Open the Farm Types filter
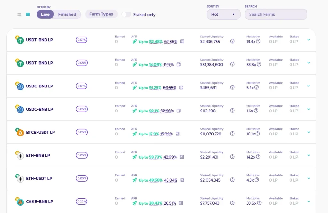Image resolution: width=328 pixels, height=213 pixels. click(101, 14)
